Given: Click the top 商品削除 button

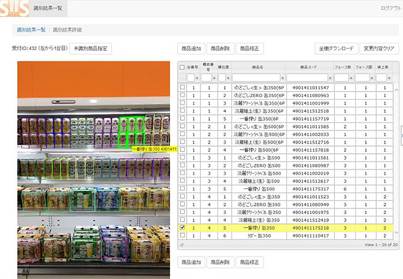Looking at the screenshot, I should coord(220,48).
